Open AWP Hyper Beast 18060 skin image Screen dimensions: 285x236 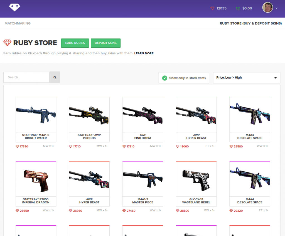pos(196,115)
